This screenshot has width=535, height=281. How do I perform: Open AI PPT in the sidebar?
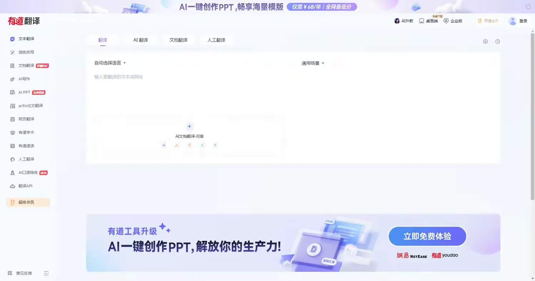28,92
